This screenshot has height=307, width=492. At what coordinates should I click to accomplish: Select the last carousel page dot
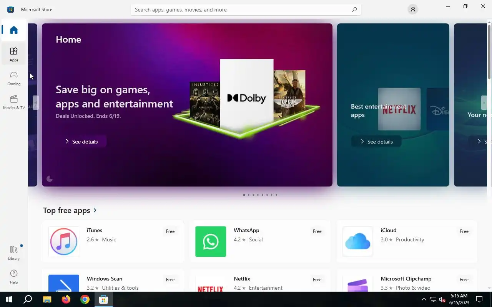(276, 195)
